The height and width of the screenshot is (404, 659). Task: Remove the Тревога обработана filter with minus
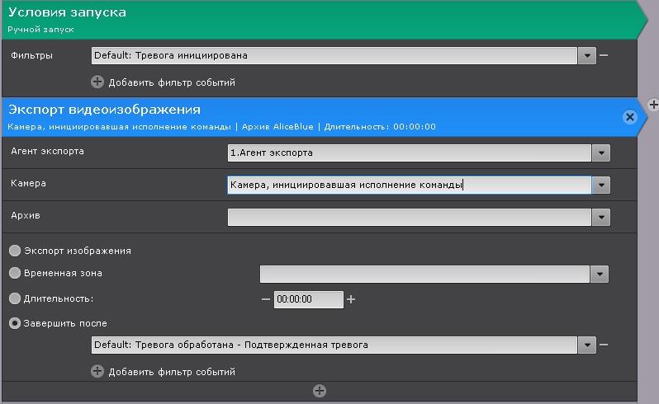pos(604,345)
